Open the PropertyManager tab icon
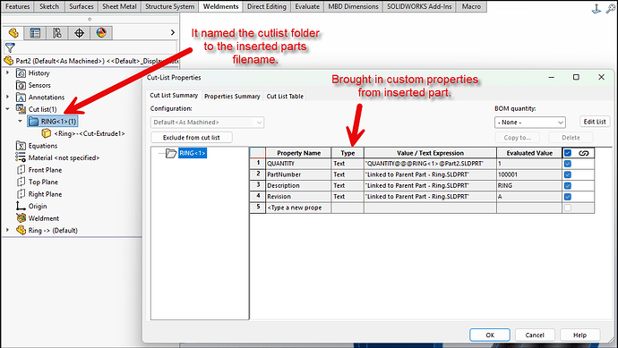Screen dimensions: 618x348 35,33
